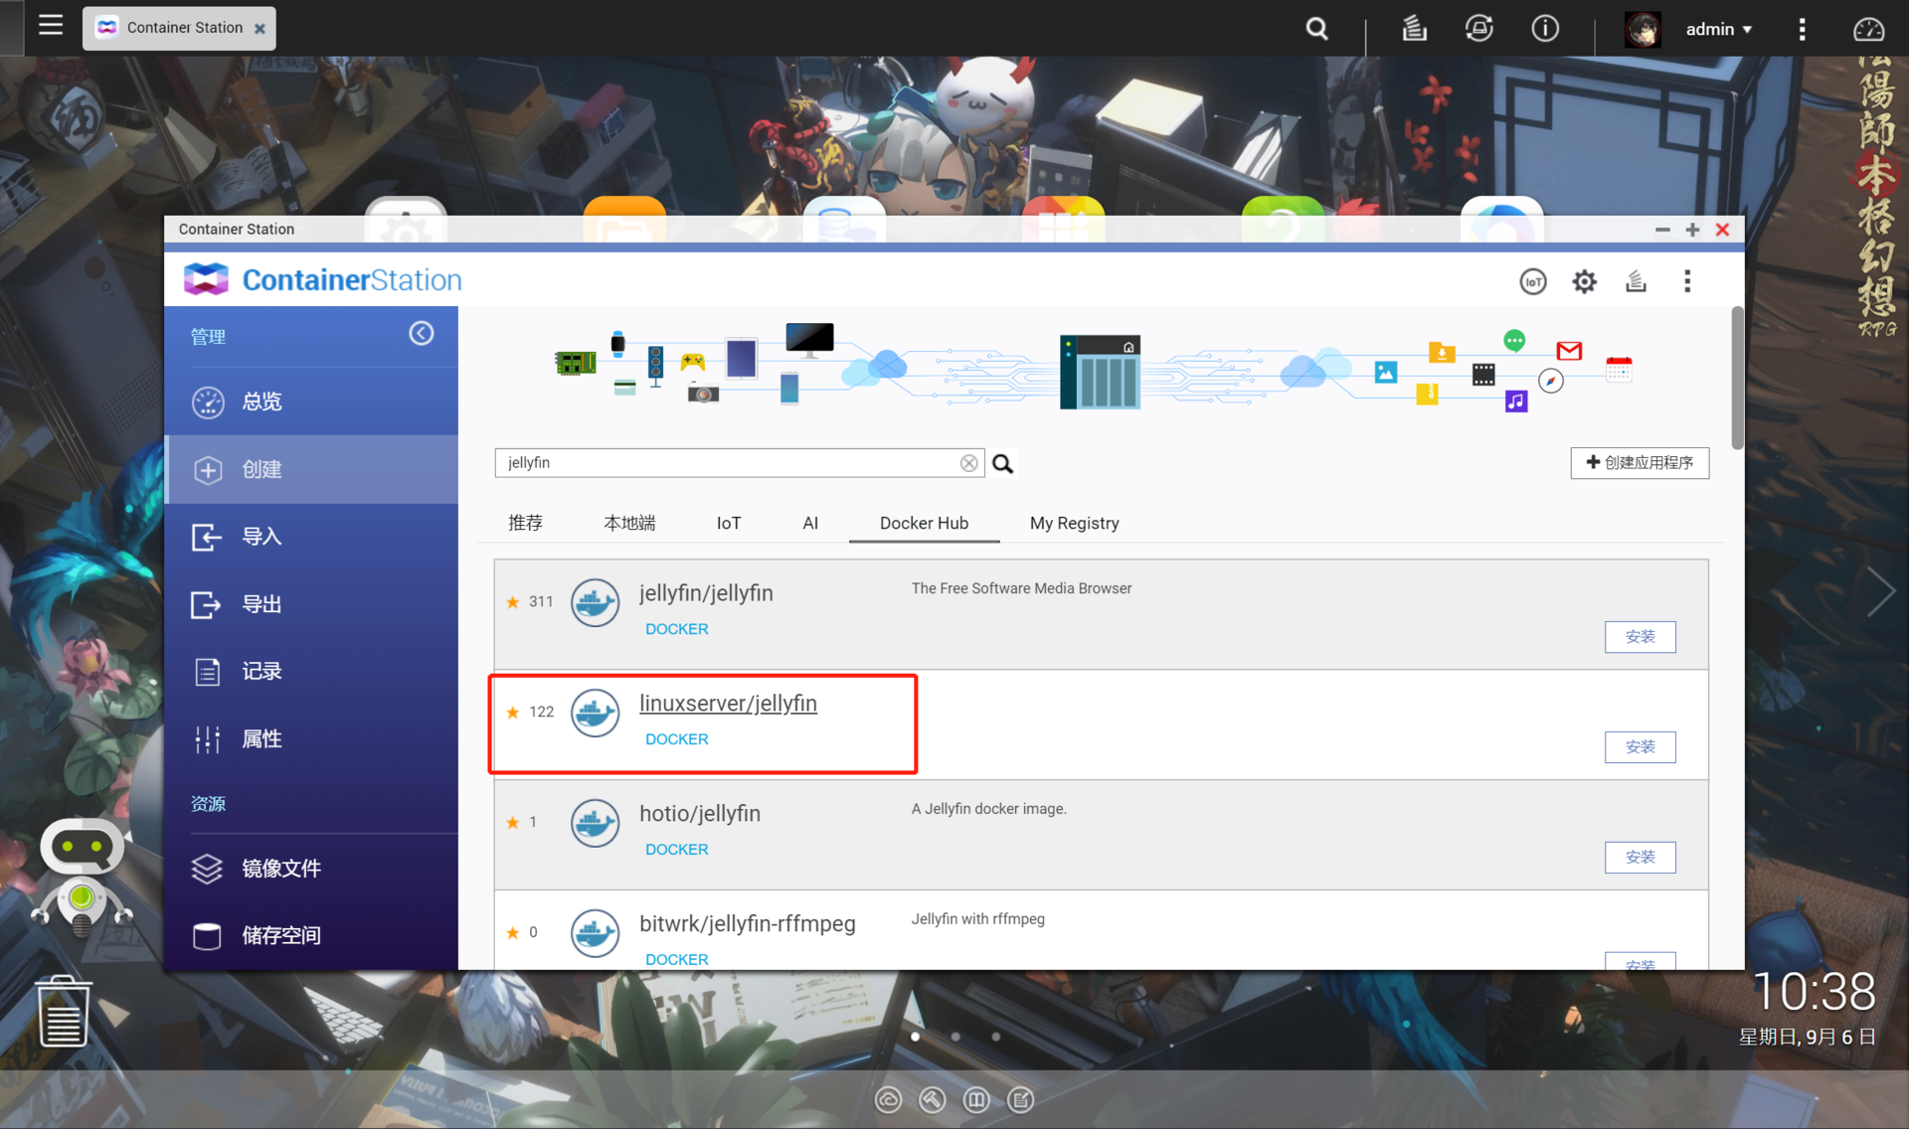The image size is (1909, 1129).
Task: Collapse the left sidebar panel
Action: pos(422,334)
